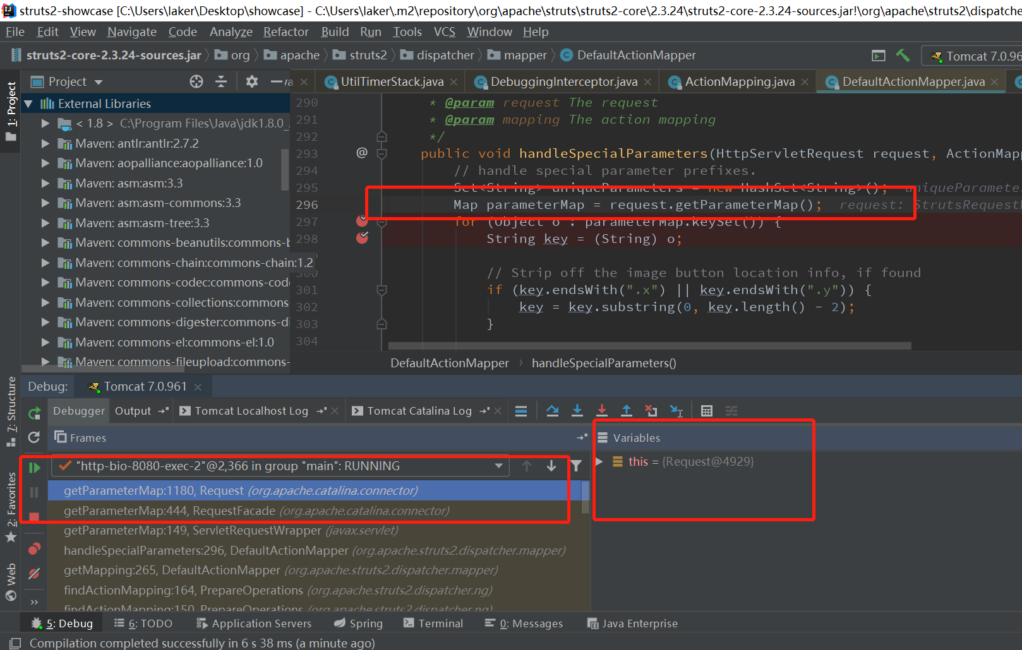The image size is (1022, 650).
Task: Open the Tomcat Catalina Log tab
Action: pyautogui.click(x=420, y=411)
